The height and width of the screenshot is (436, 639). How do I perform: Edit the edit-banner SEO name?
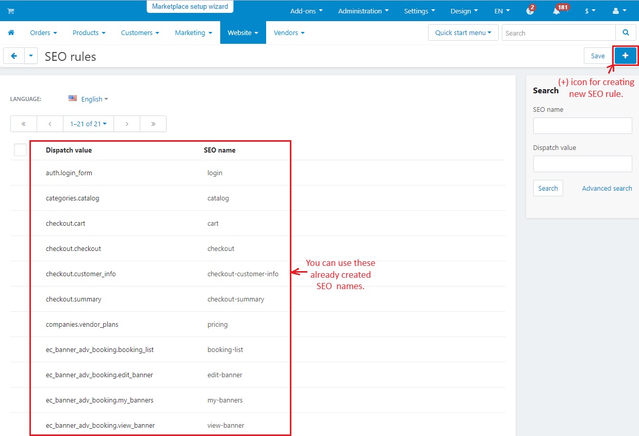pos(225,375)
